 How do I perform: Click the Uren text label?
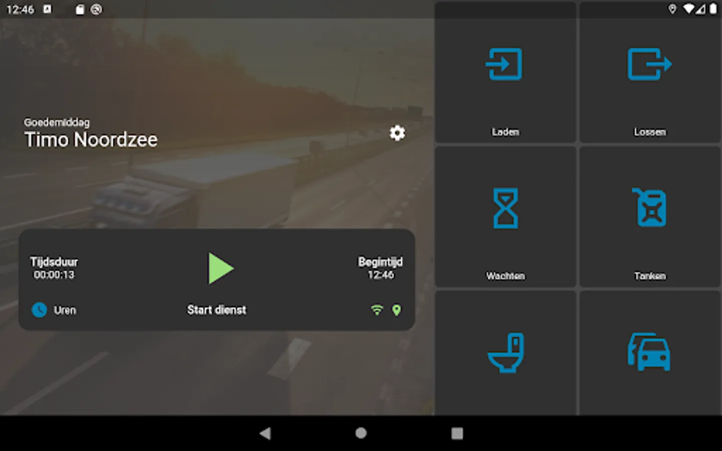[65, 310]
